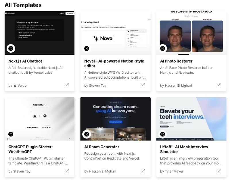Image resolution: width=230 pixels, height=180 pixels.
Task: Click Next.js badge on AI Chatbot thumbnail
Action: pyautogui.click(x=11, y=48)
